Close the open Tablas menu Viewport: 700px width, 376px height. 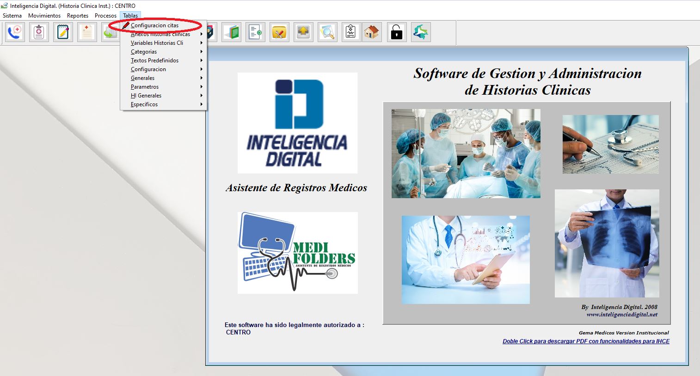click(130, 16)
